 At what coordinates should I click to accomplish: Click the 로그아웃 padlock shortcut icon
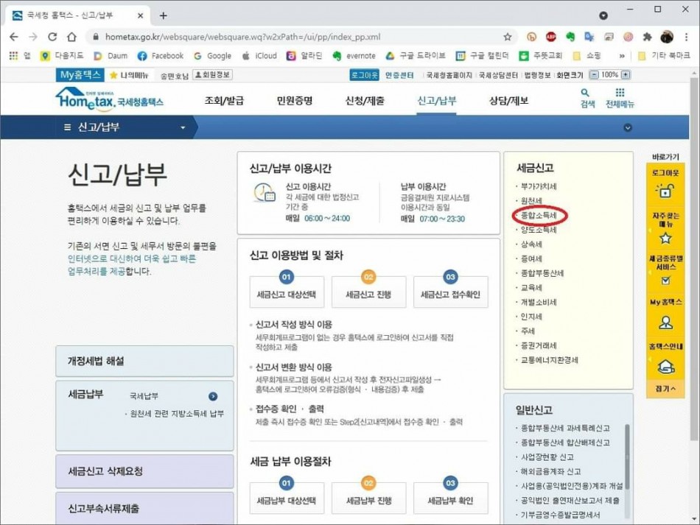(665, 191)
